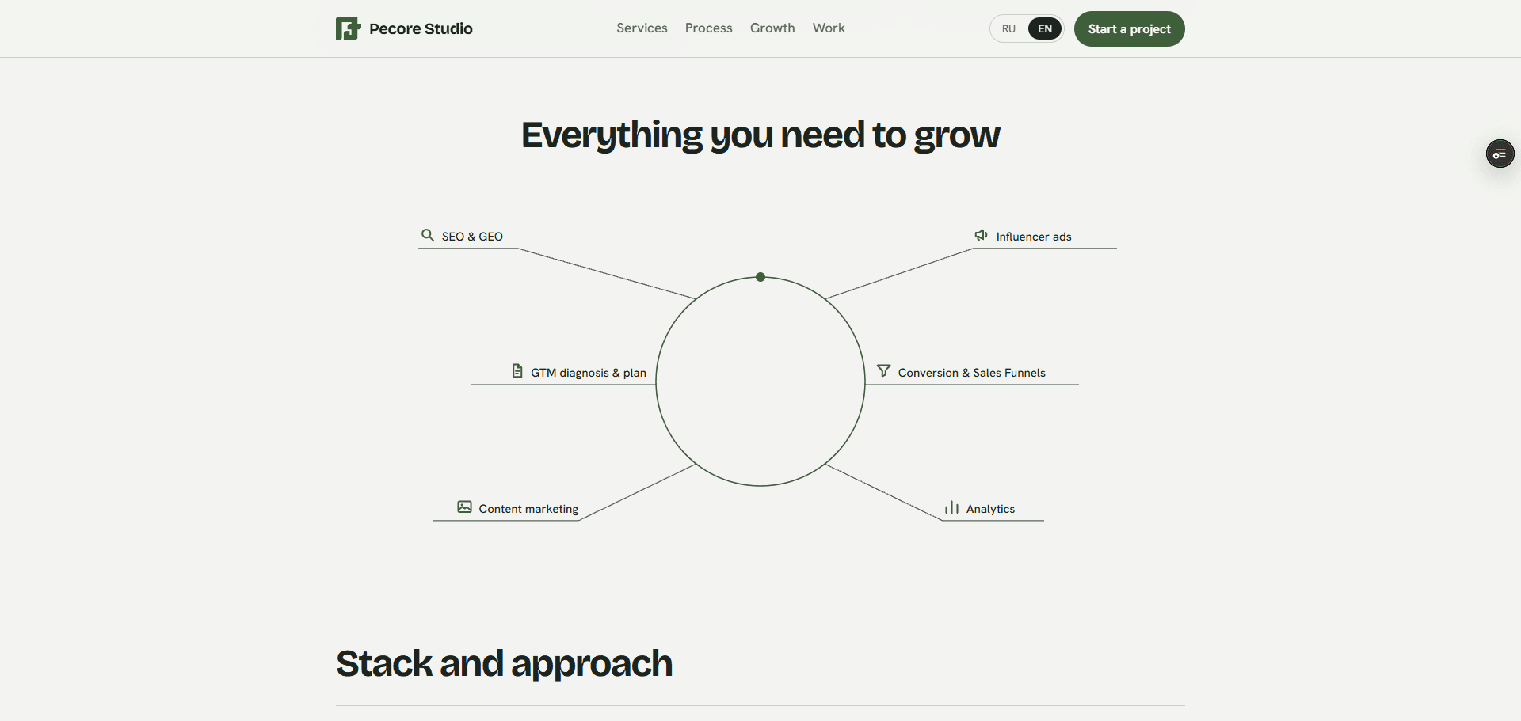The height and width of the screenshot is (721, 1521).
Task: Switch language to RU
Action: coord(1008,28)
